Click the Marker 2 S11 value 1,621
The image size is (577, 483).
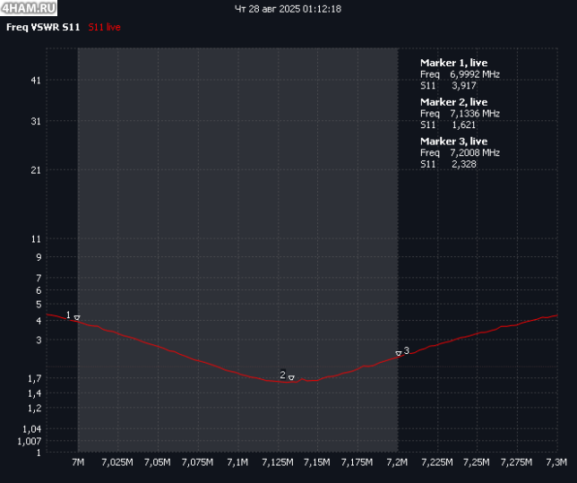(x=463, y=125)
